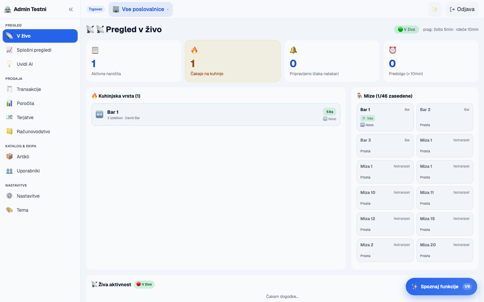Open Poročila bar chart item
This screenshot has width=484, height=302.
click(40, 103)
